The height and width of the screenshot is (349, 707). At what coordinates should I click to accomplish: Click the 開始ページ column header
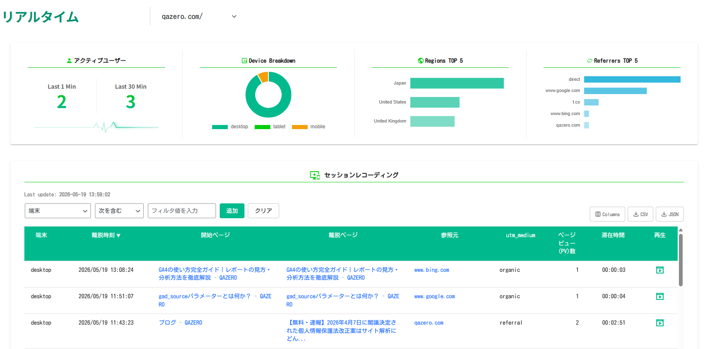tap(215, 235)
